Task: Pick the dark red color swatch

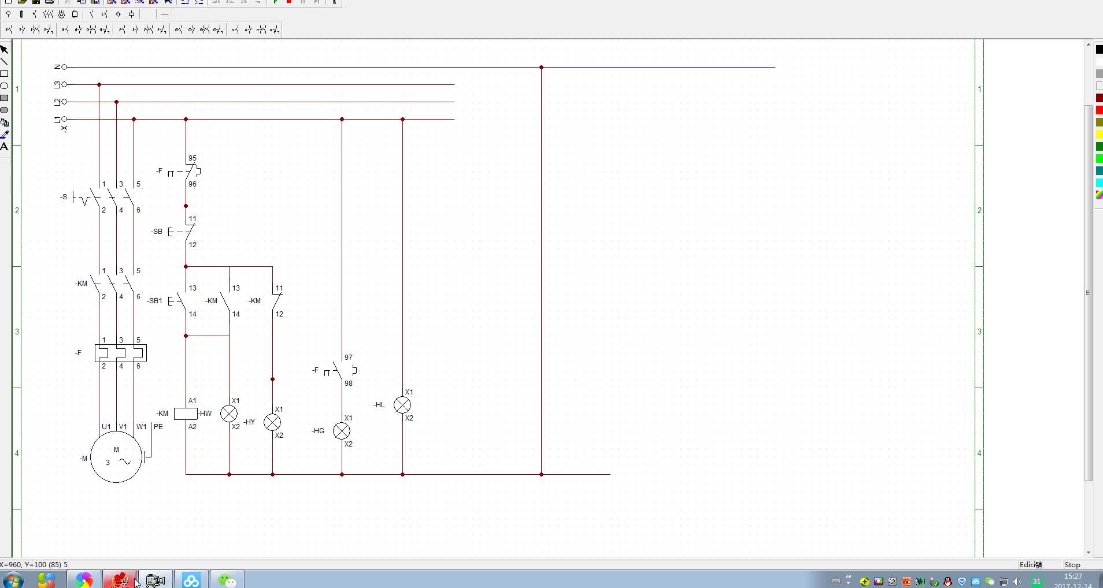Action: (x=1100, y=98)
